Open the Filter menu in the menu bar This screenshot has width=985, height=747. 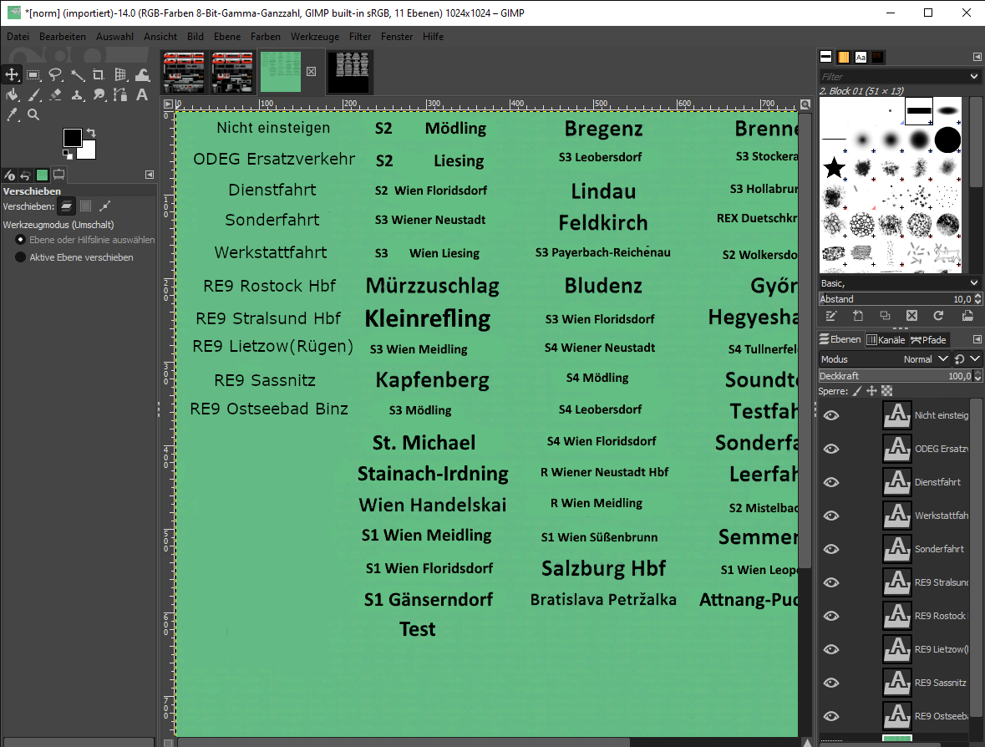click(x=360, y=37)
